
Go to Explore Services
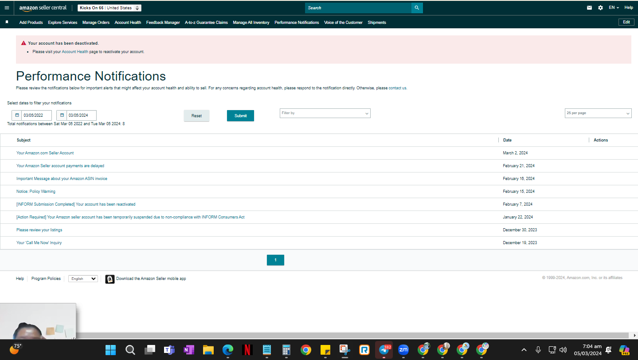pos(63,23)
